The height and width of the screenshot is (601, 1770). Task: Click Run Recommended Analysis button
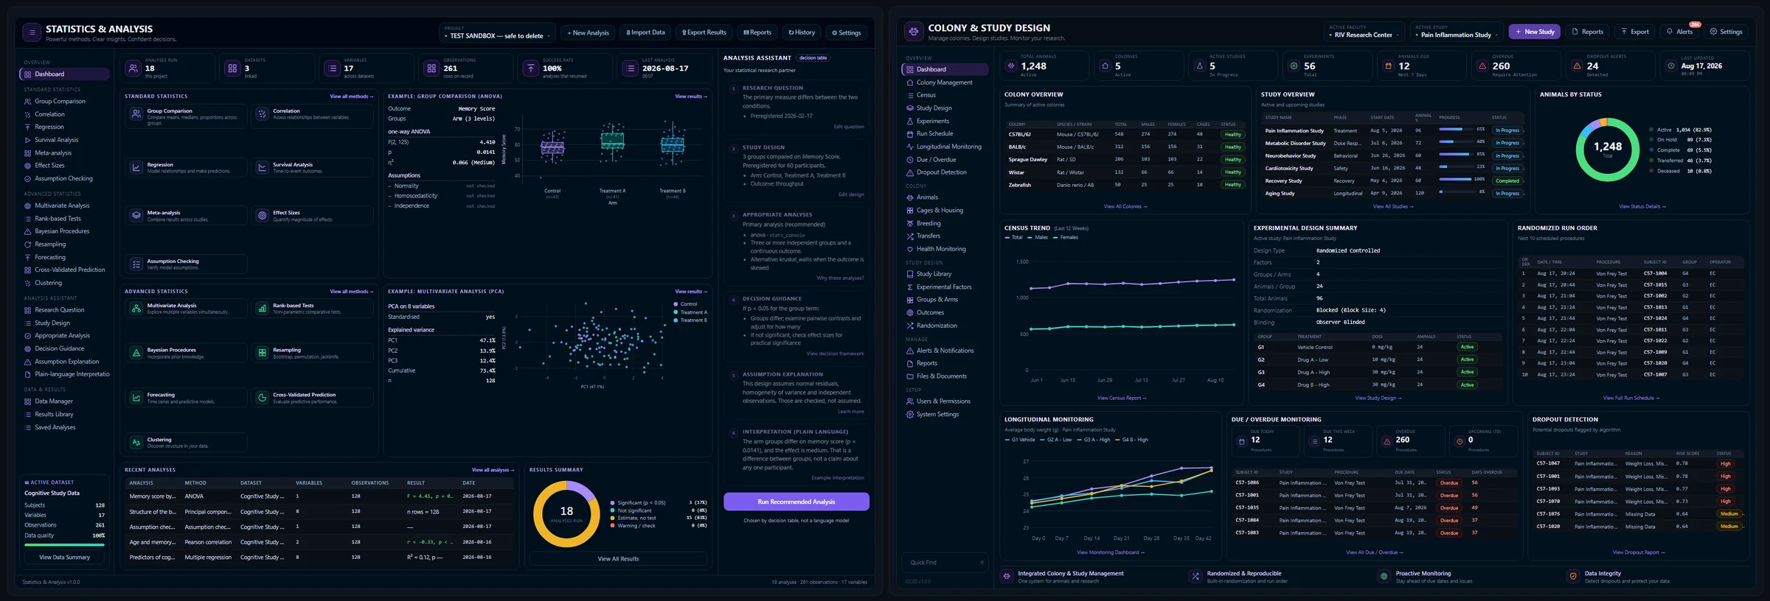[x=796, y=502]
